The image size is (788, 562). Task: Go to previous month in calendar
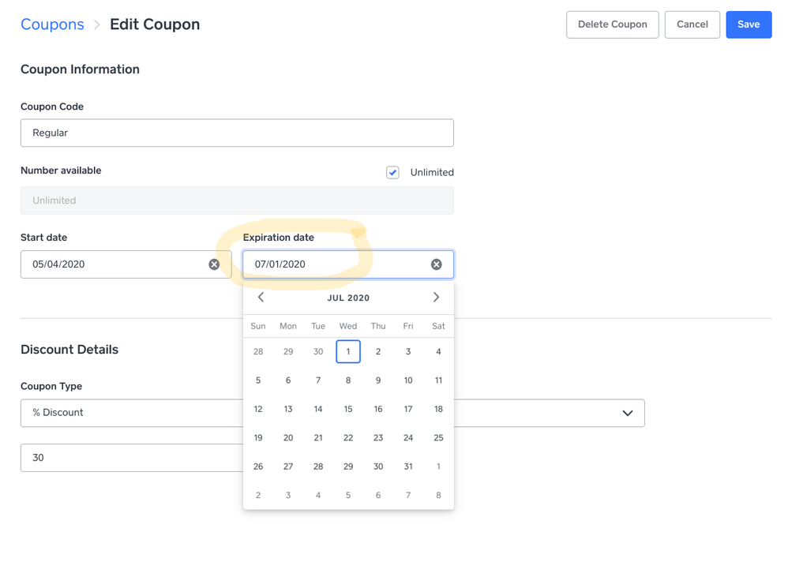click(x=261, y=298)
